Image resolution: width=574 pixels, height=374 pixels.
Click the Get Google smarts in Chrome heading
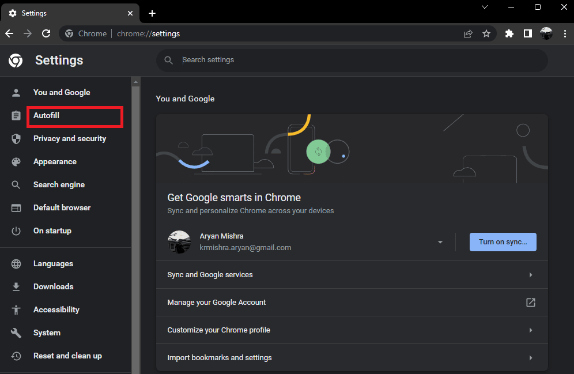click(x=234, y=198)
